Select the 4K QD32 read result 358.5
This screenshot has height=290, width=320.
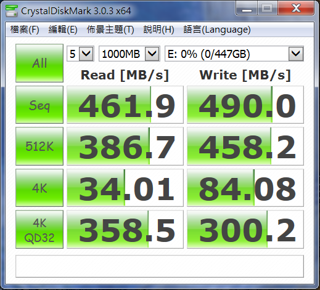(125, 230)
